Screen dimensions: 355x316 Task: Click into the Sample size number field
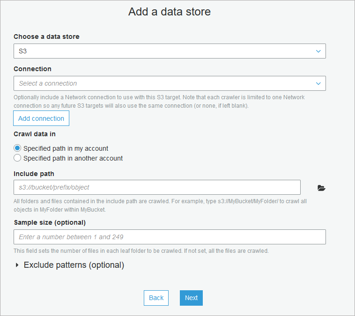[x=170, y=237]
